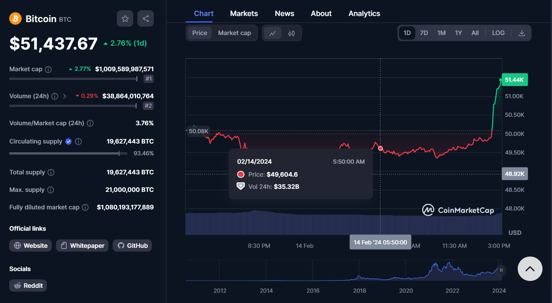552x303 pixels.
Task: Open the GitHub official link
Action: 132,246
